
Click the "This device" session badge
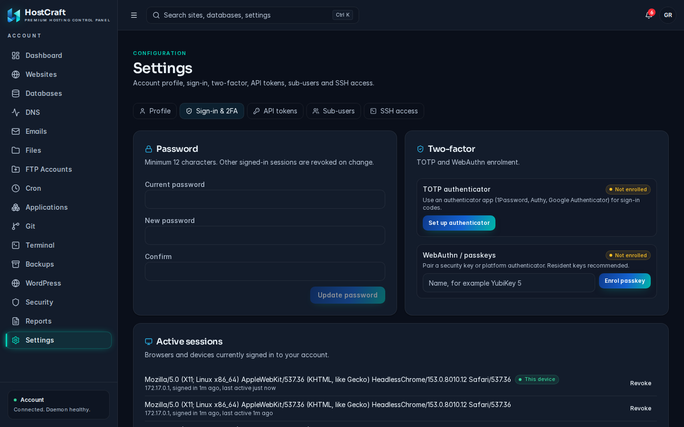click(537, 380)
